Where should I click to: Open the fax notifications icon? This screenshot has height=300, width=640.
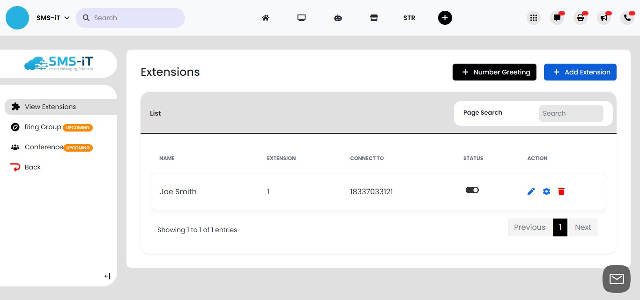[x=580, y=17]
